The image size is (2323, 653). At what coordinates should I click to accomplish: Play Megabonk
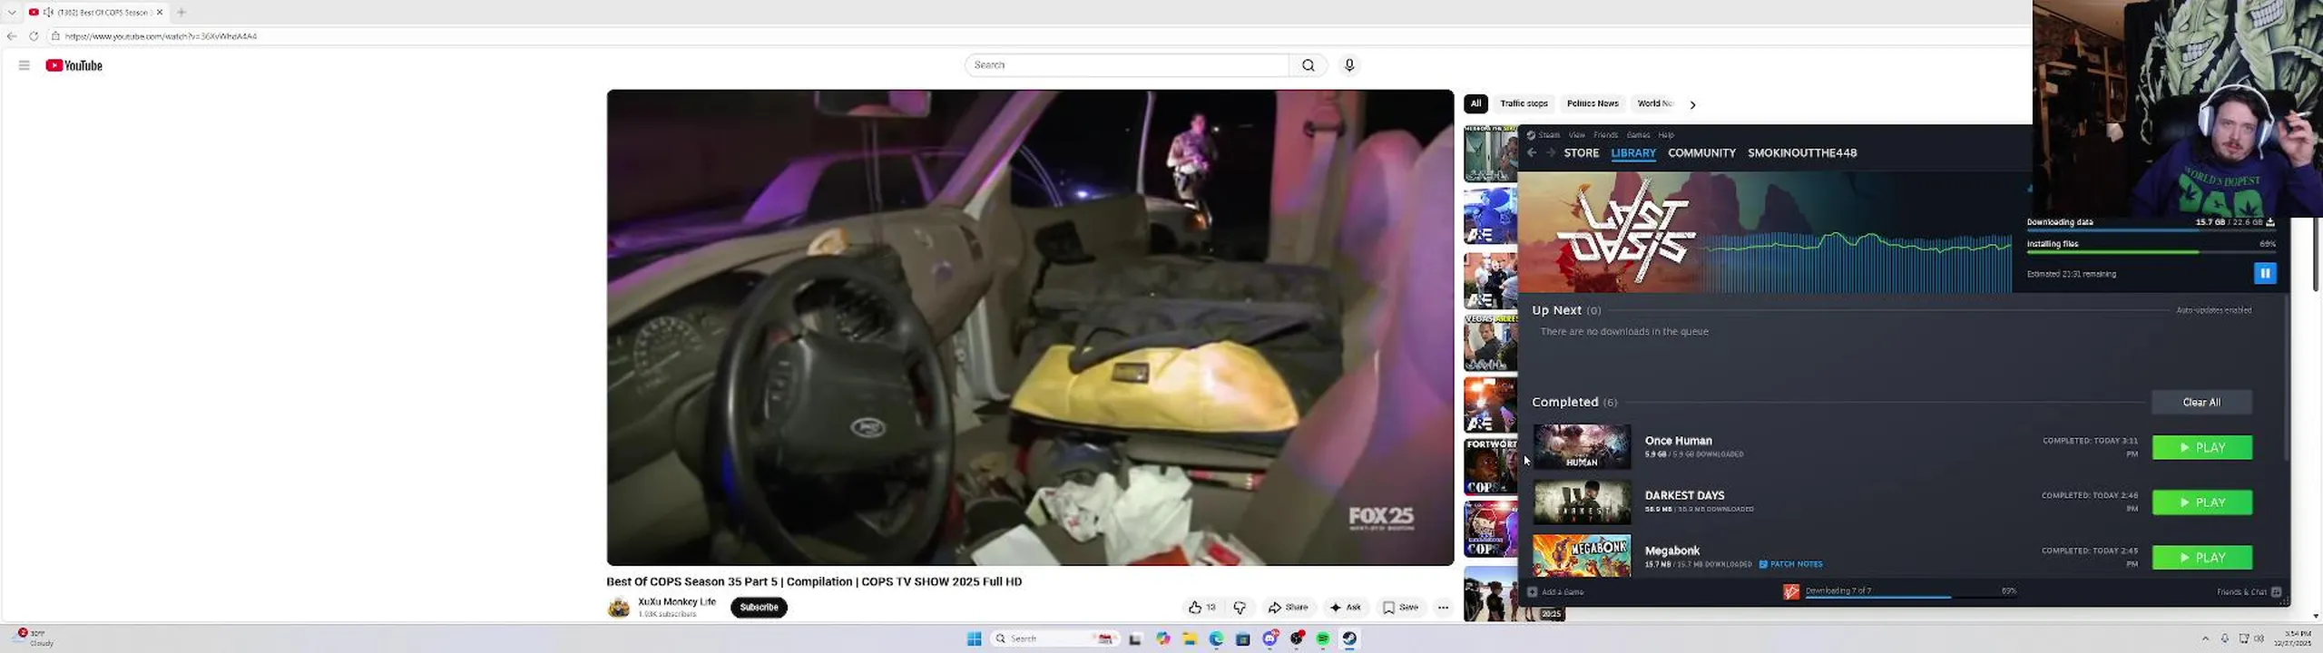[2202, 558]
